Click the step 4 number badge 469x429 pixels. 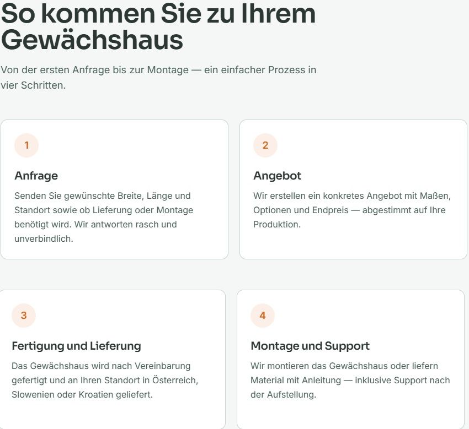click(x=263, y=315)
